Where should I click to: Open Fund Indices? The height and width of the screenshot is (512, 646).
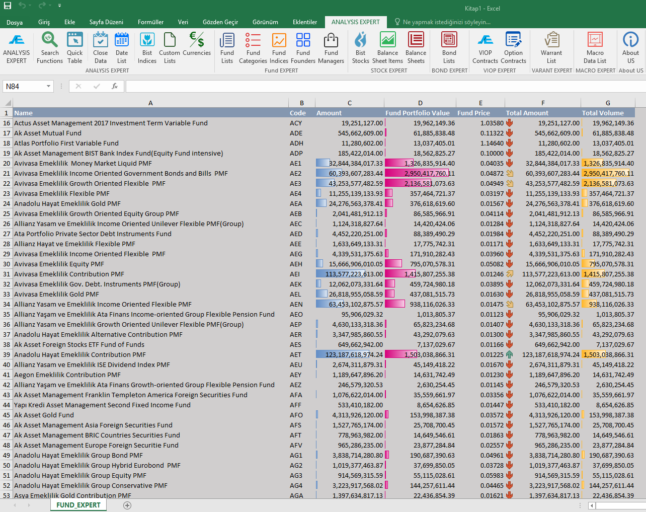click(279, 48)
